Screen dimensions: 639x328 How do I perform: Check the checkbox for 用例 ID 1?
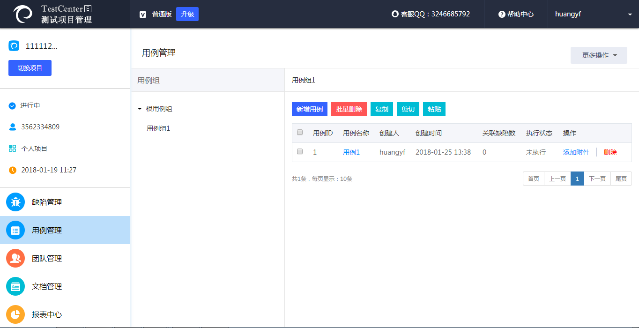point(300,152)
